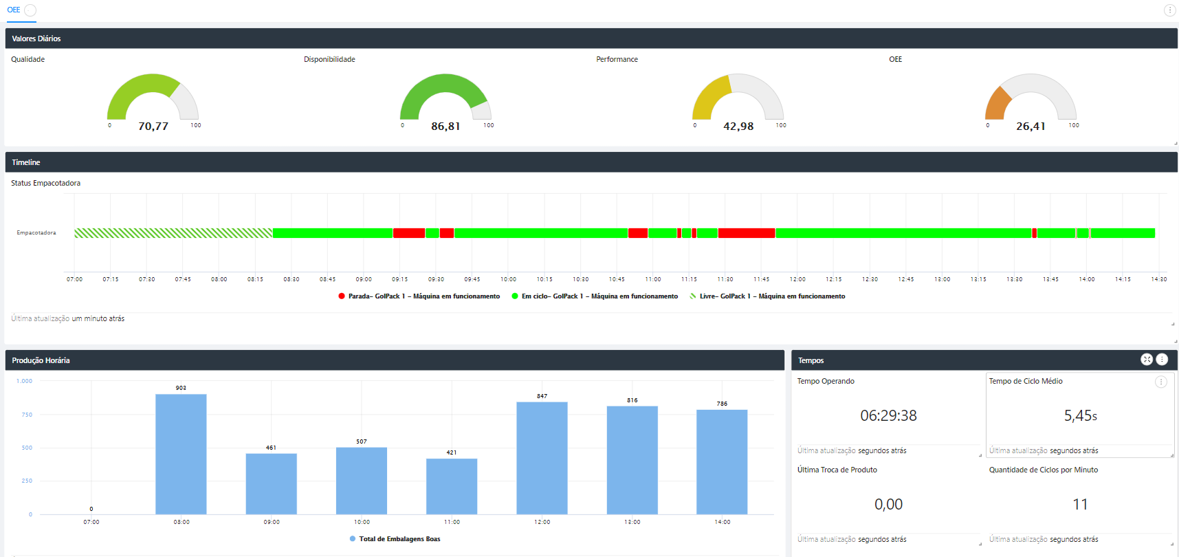Click the Timeline 'um minuto atrás' update text

(98, 318)
